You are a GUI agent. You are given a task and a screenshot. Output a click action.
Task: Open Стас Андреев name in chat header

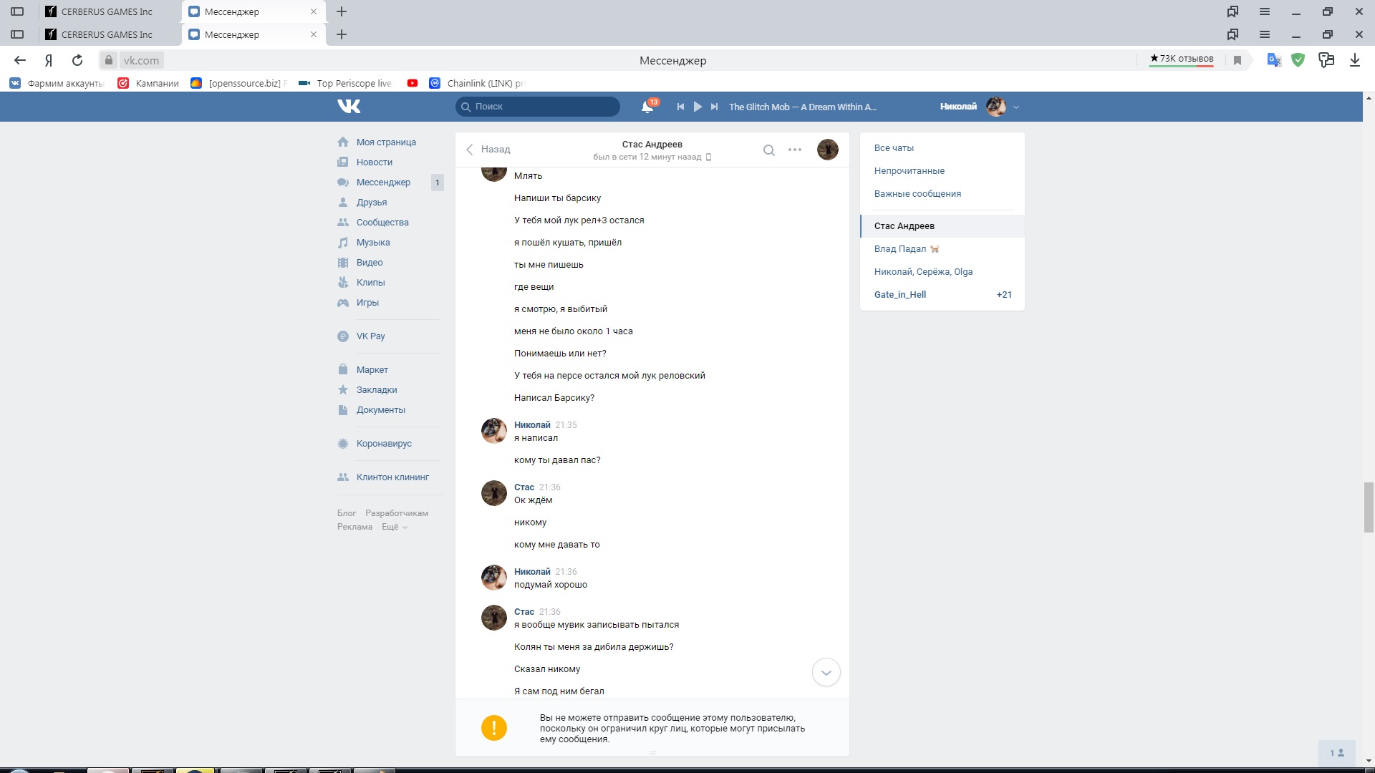[652, 144]
